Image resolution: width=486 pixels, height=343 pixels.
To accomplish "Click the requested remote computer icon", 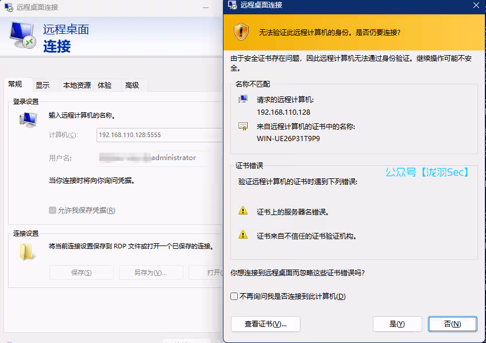I will point(243,99).
